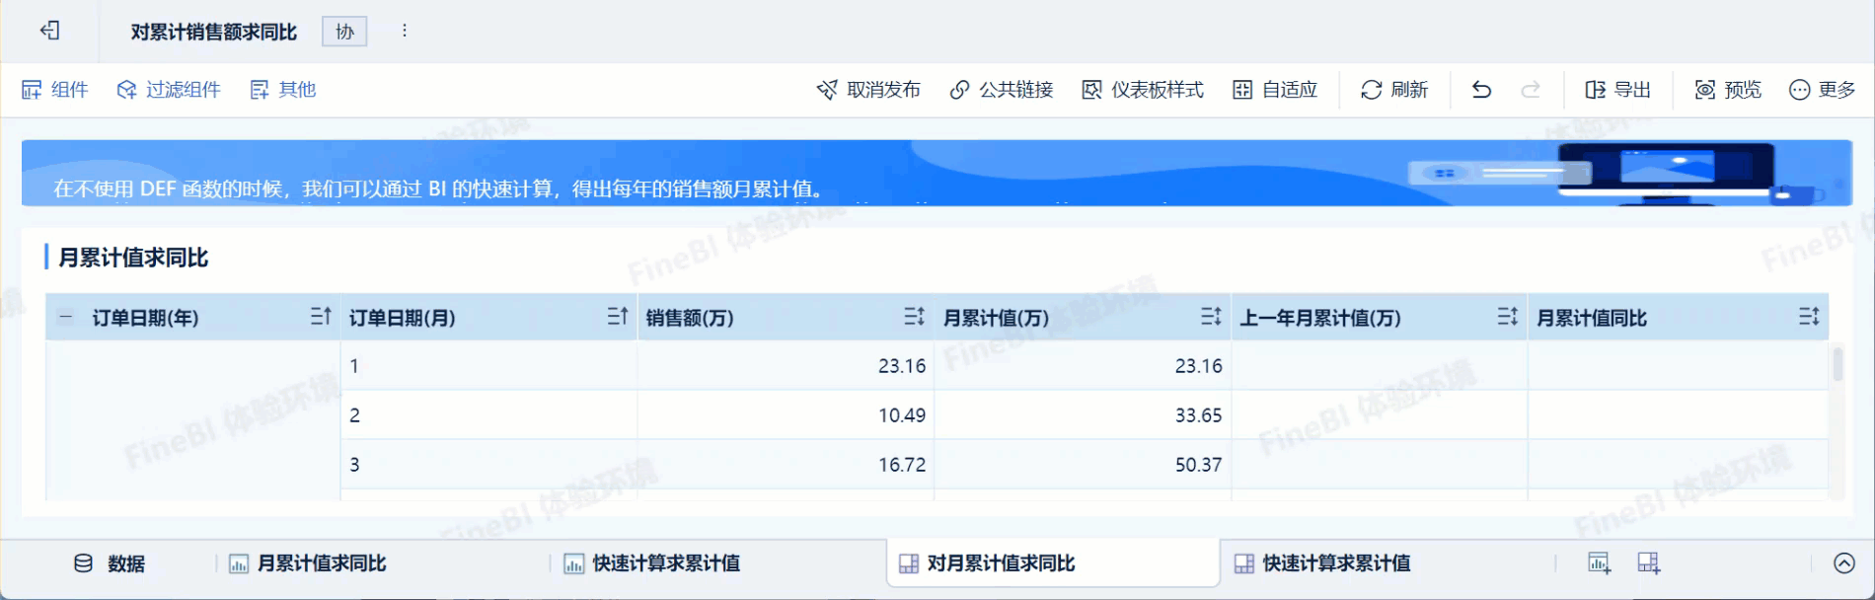Screen dimensions: 1875x600
Task: Open the 其他 menu in toolbar
Action: (x=283, y=90)
